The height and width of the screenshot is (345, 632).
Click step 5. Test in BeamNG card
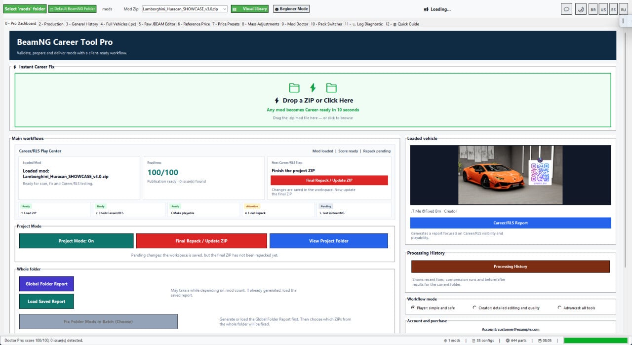pos(354,210)
